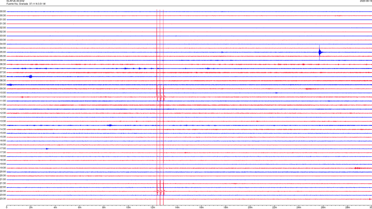Viewport: 372px width, 209px height.
Task: Click the 6m axis tick label
Action: tap(80, 207)
